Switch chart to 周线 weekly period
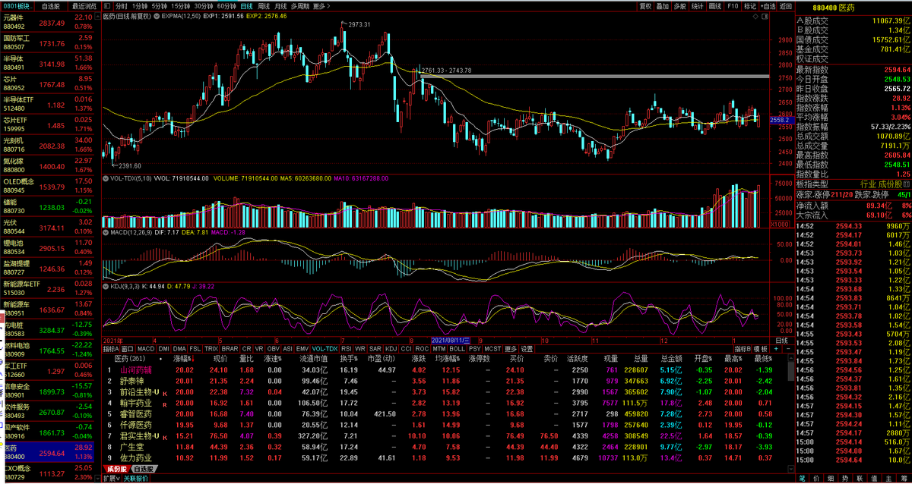912x484 pixels. pos(264,5)
